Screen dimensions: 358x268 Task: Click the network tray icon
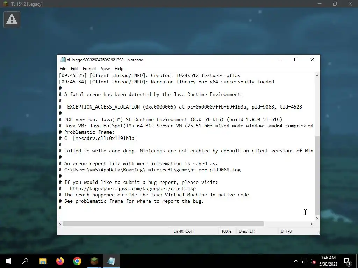pyautogui.click(x=305, y=261)
